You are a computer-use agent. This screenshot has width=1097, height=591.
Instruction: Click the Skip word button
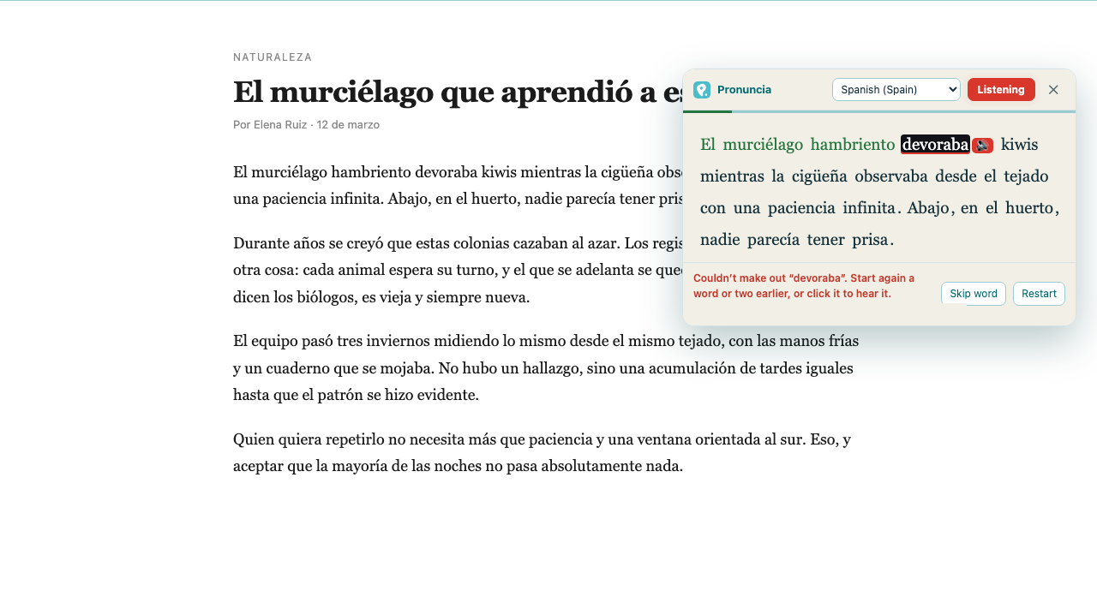tap(974, 294)
